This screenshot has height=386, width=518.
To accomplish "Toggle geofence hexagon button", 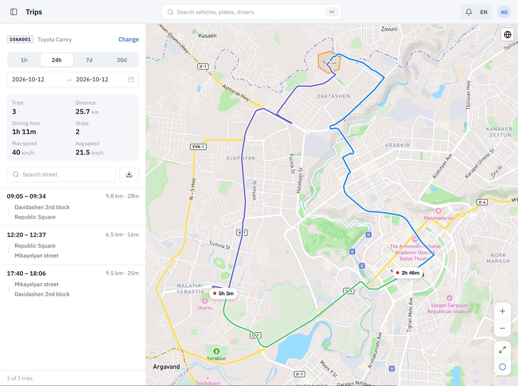I will coord(502,367).
